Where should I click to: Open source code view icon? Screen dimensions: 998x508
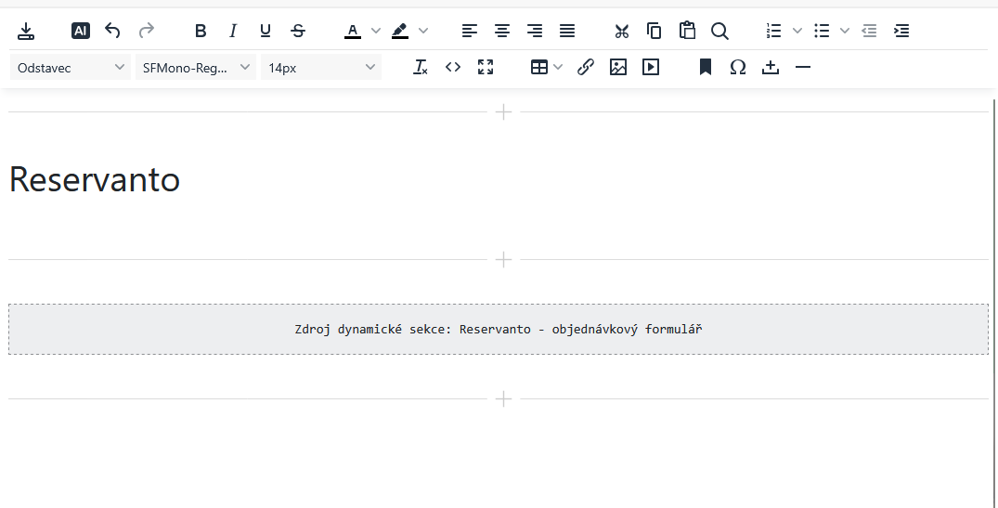453,67
